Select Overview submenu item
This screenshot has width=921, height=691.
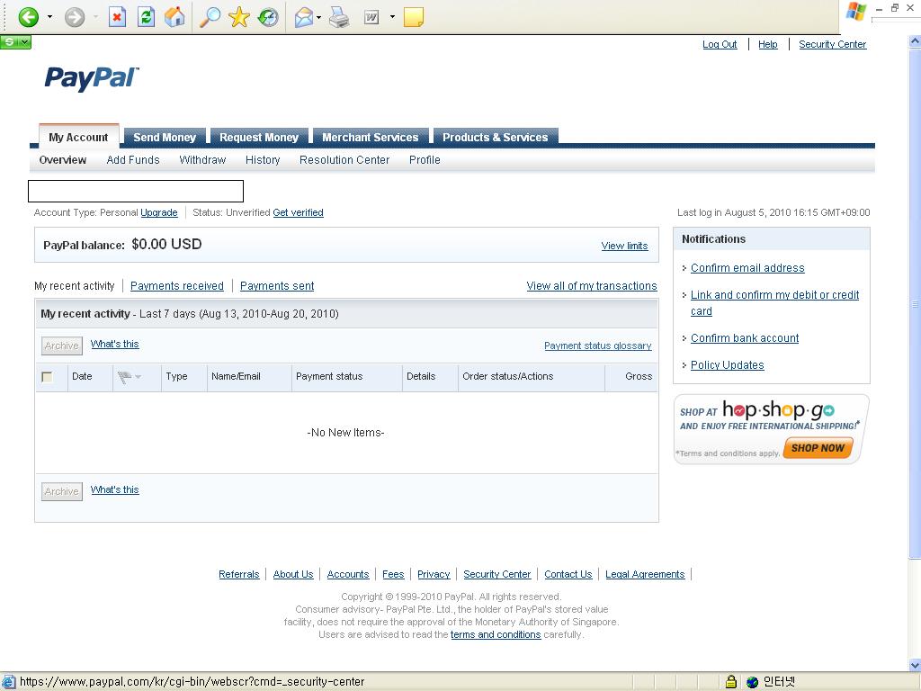(63, 160)
